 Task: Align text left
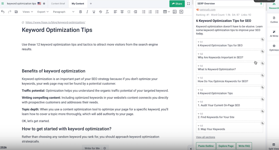point(115,12)
